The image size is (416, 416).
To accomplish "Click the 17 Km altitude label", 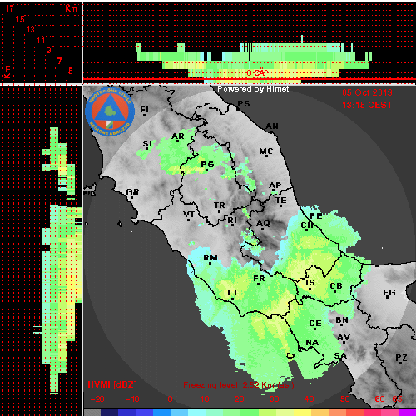I will [10, 8].
